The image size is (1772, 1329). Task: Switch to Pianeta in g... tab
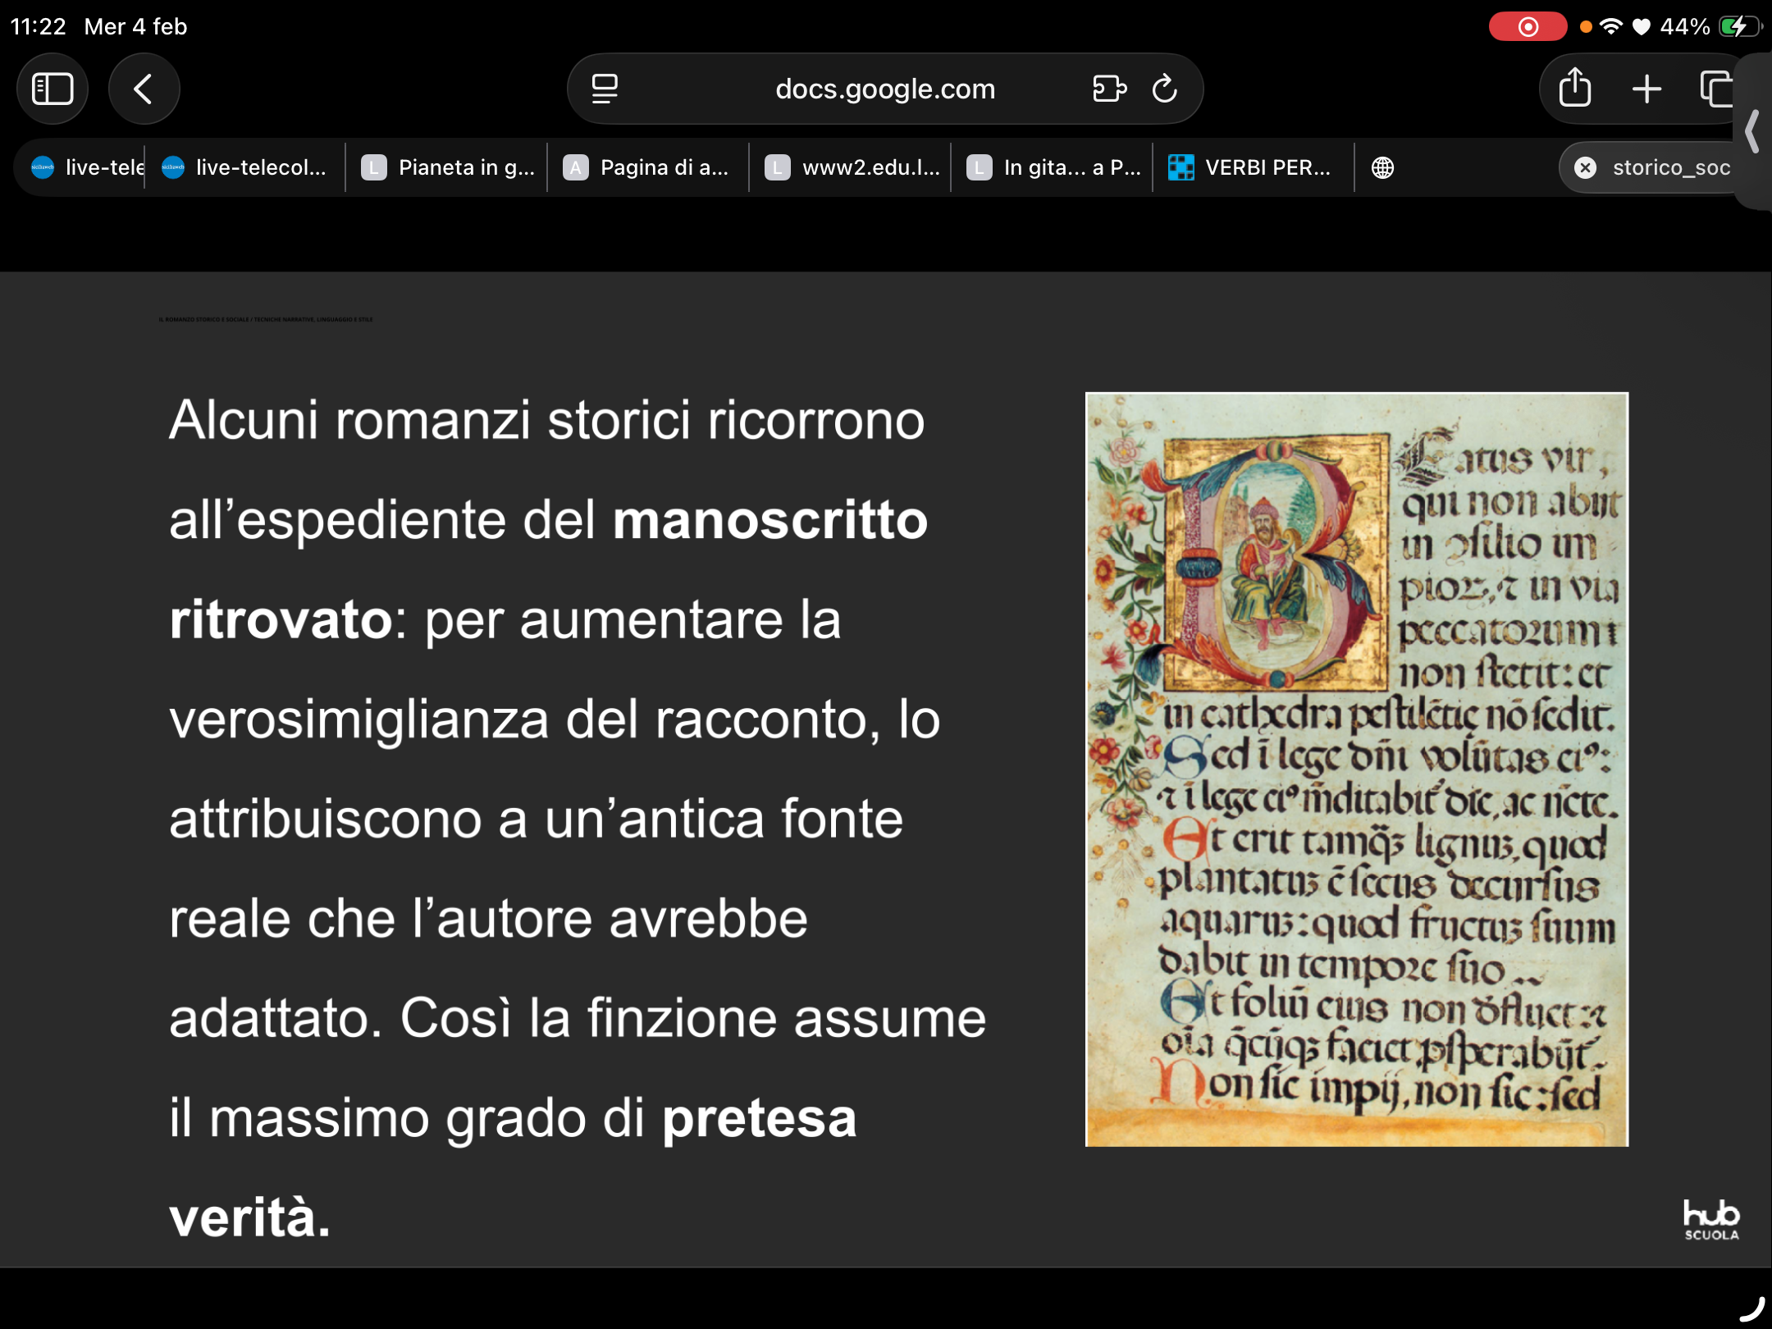447,167
